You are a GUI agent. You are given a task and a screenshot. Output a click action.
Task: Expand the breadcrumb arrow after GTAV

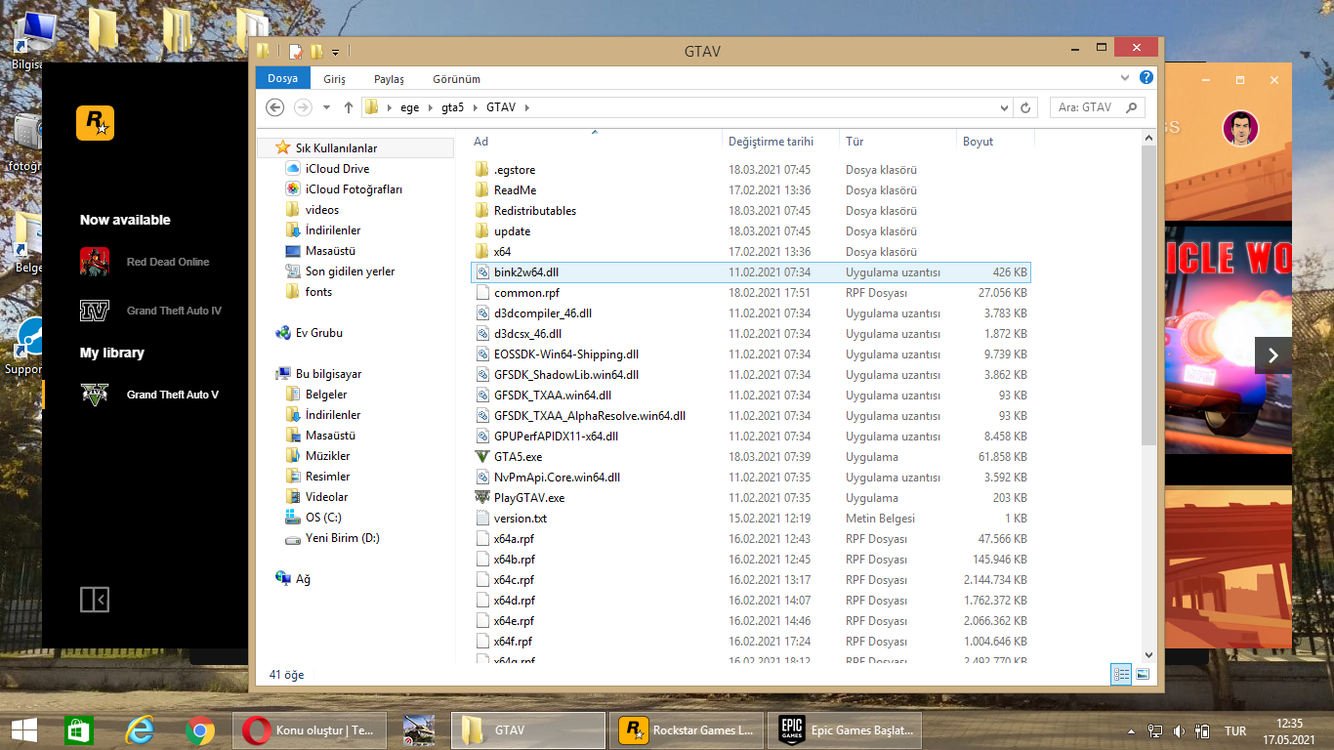tap(525, 107)
